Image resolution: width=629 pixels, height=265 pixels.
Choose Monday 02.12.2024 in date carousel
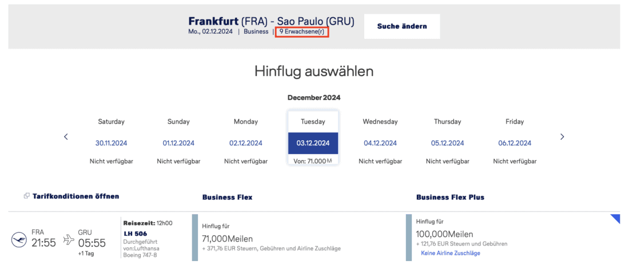pyautogui.click(x=246, y=143)
